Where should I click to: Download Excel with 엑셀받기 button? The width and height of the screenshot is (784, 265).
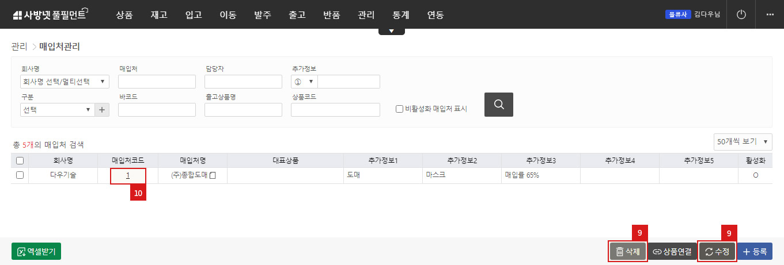click(36, 252)
